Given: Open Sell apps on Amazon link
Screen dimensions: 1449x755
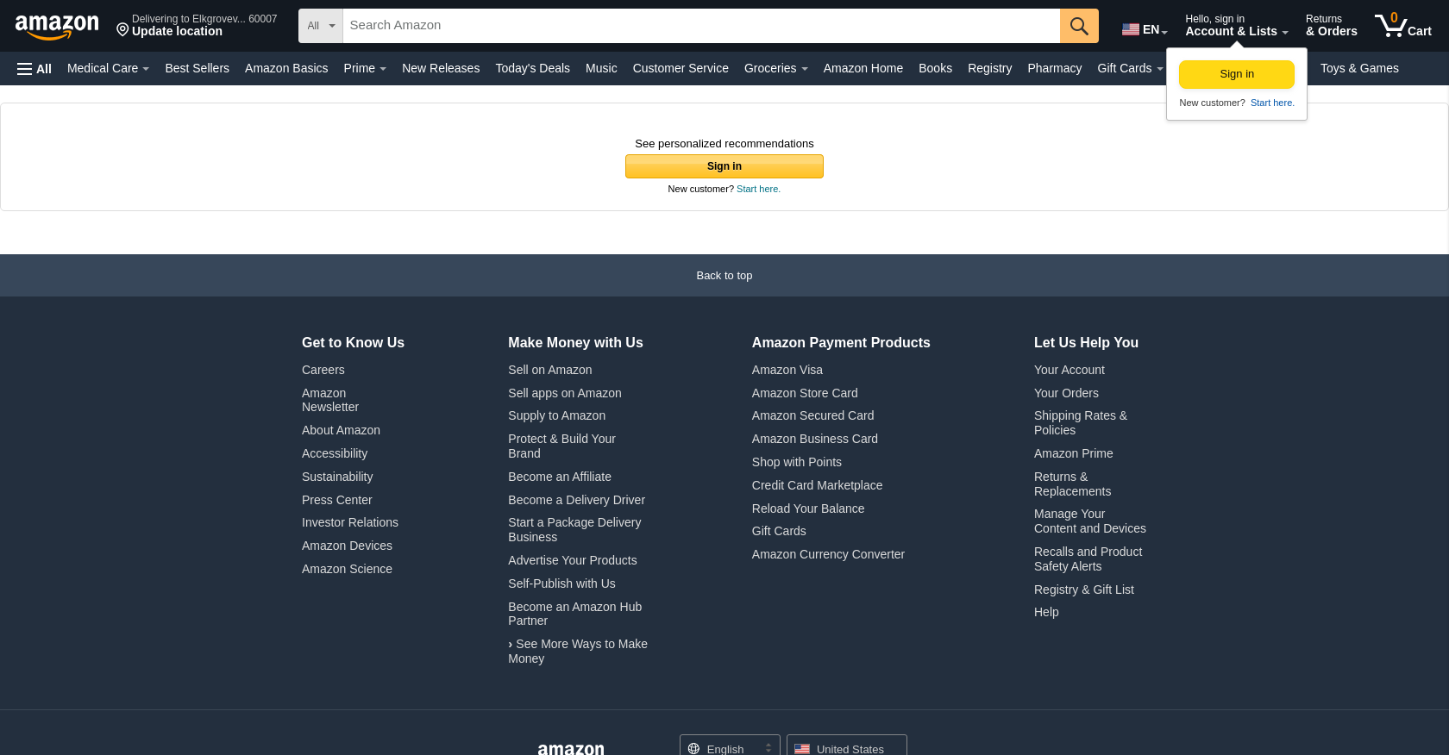Looking at the screenshot, I should click(x=565, y=393).
